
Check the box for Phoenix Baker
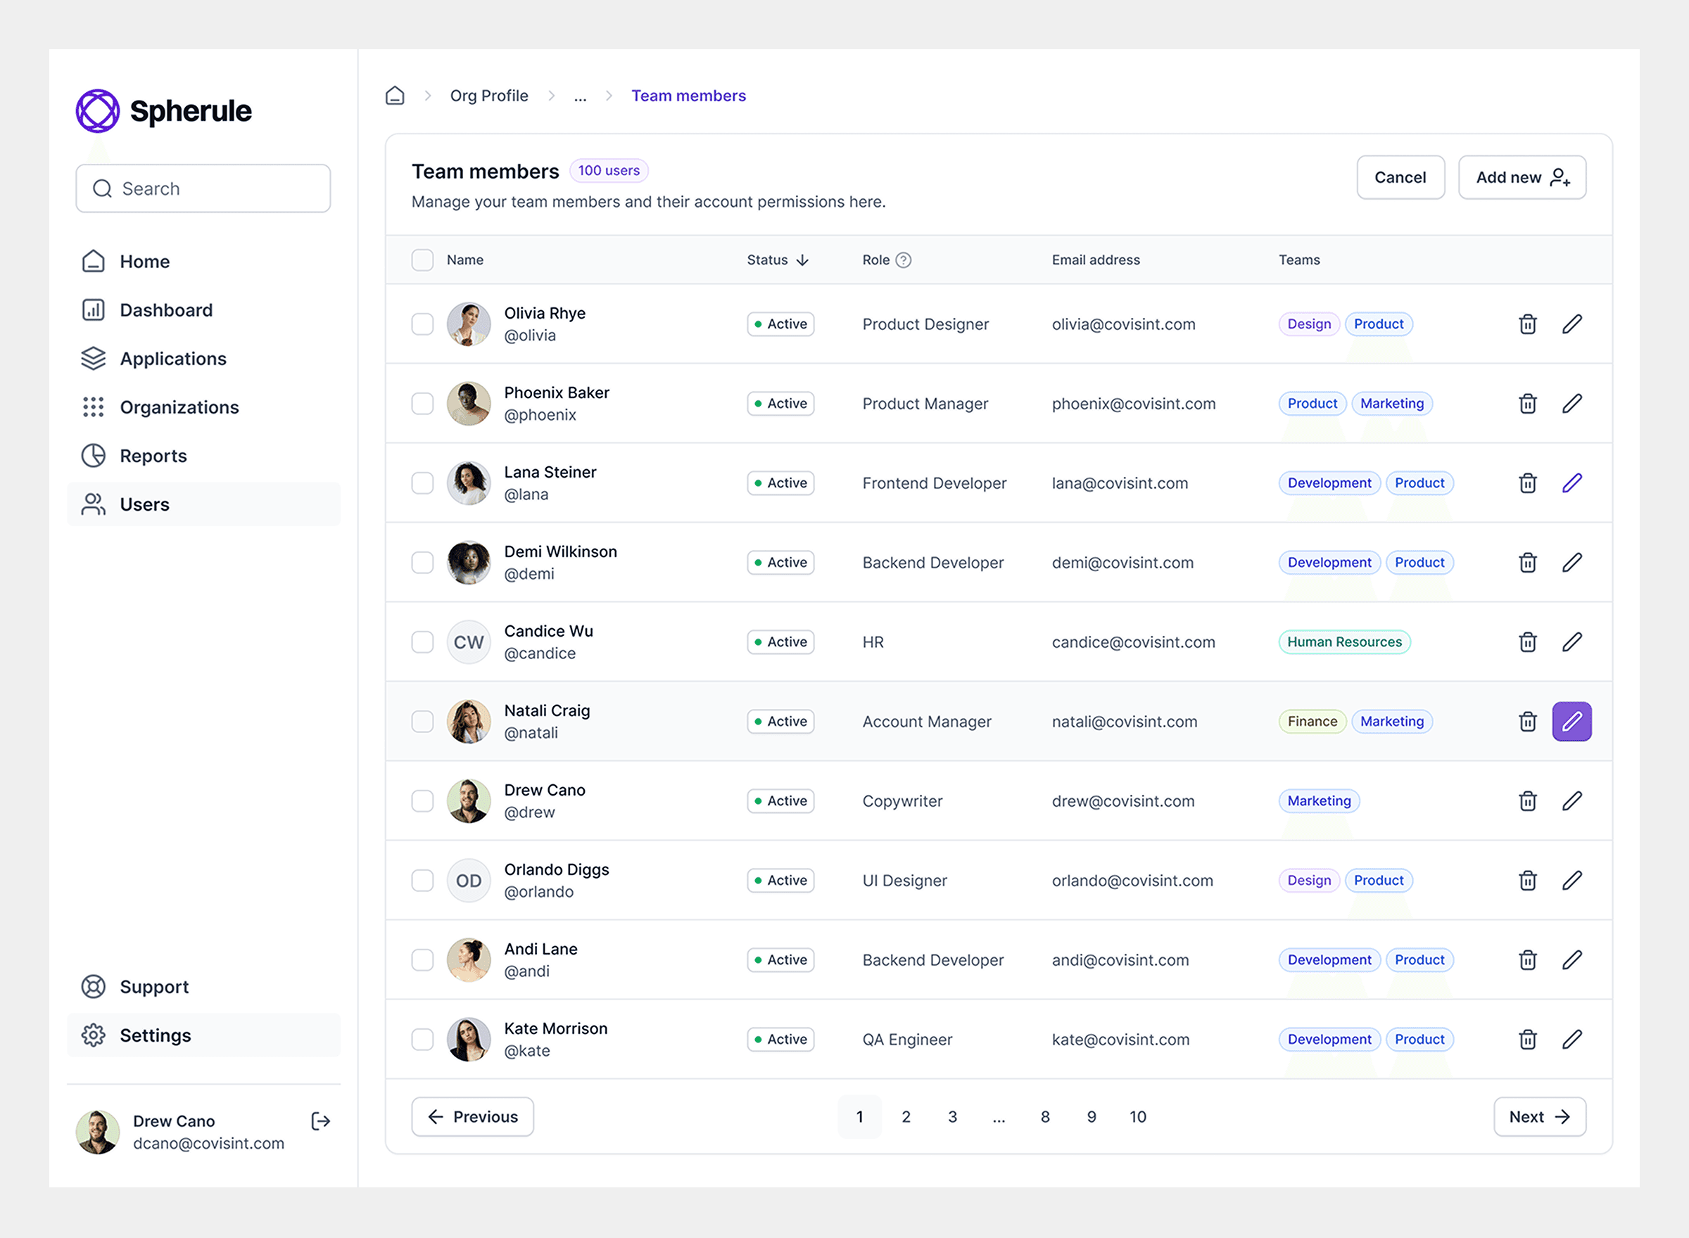(x=423, y=404)
